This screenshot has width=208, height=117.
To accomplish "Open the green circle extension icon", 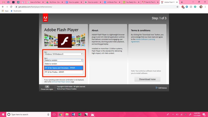I will click(x=195, y=7).
